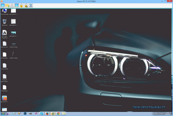
Task: Click the remote taskbar clock
Action: pyautogui.click(x=168, y=114)
